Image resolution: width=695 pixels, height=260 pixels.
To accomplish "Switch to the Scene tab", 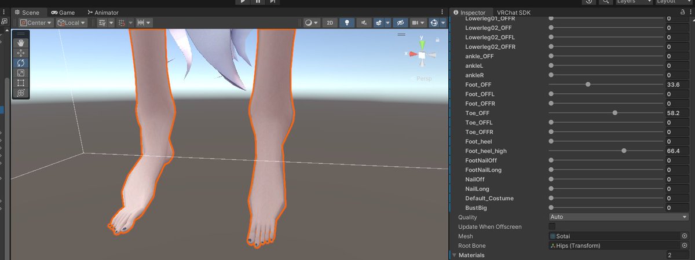I will 29,12.
